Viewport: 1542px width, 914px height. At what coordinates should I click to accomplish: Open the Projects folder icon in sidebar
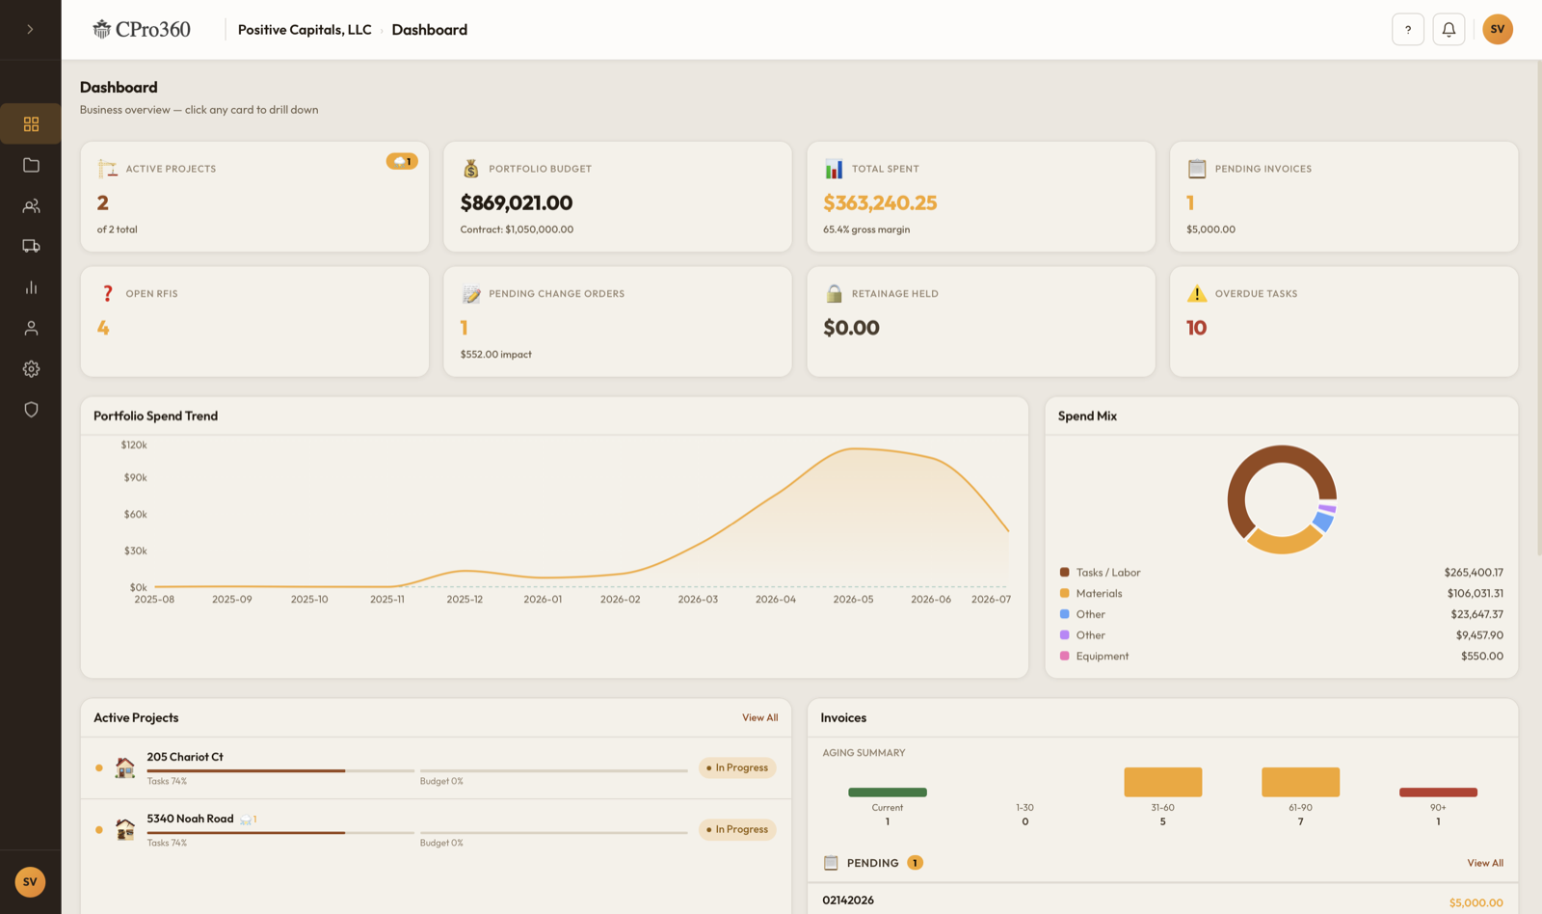[x=31, y=165]
